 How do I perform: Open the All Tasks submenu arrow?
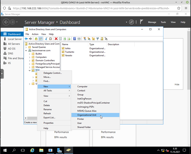pyautogui.click(x=69, y=90)
